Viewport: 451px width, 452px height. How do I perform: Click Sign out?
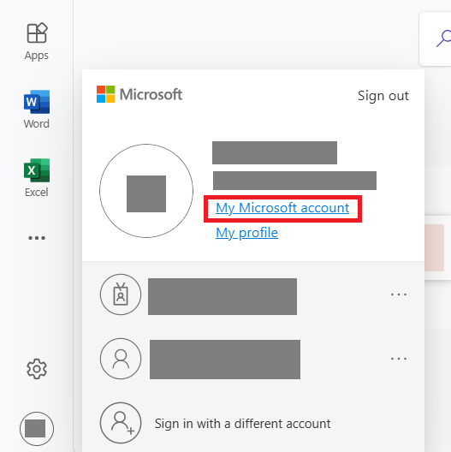[x=383, y=96]
